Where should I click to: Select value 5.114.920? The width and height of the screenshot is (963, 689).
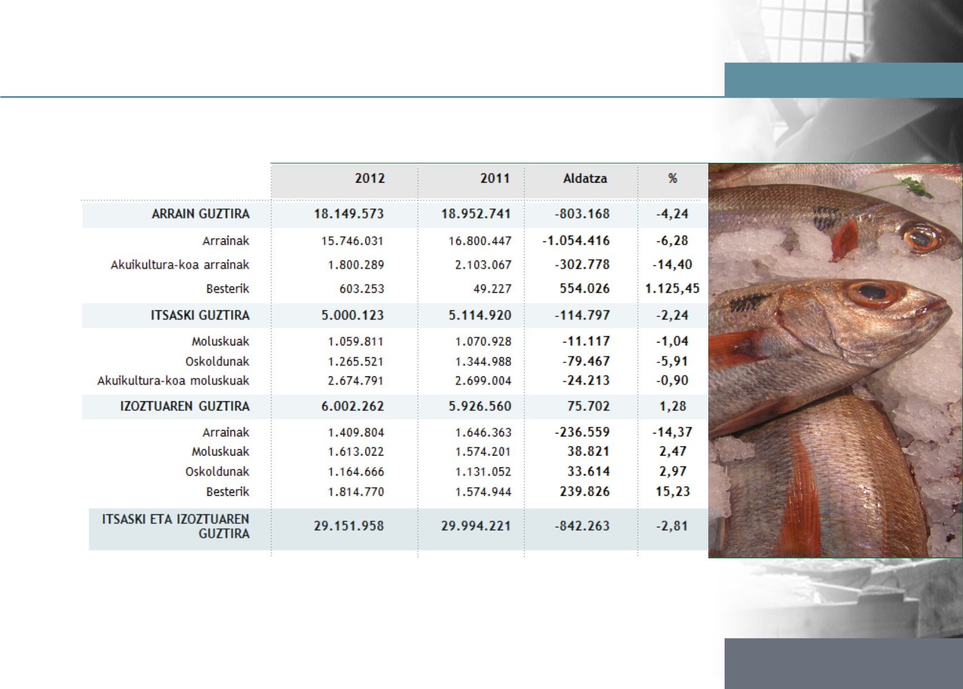(480, 315)
